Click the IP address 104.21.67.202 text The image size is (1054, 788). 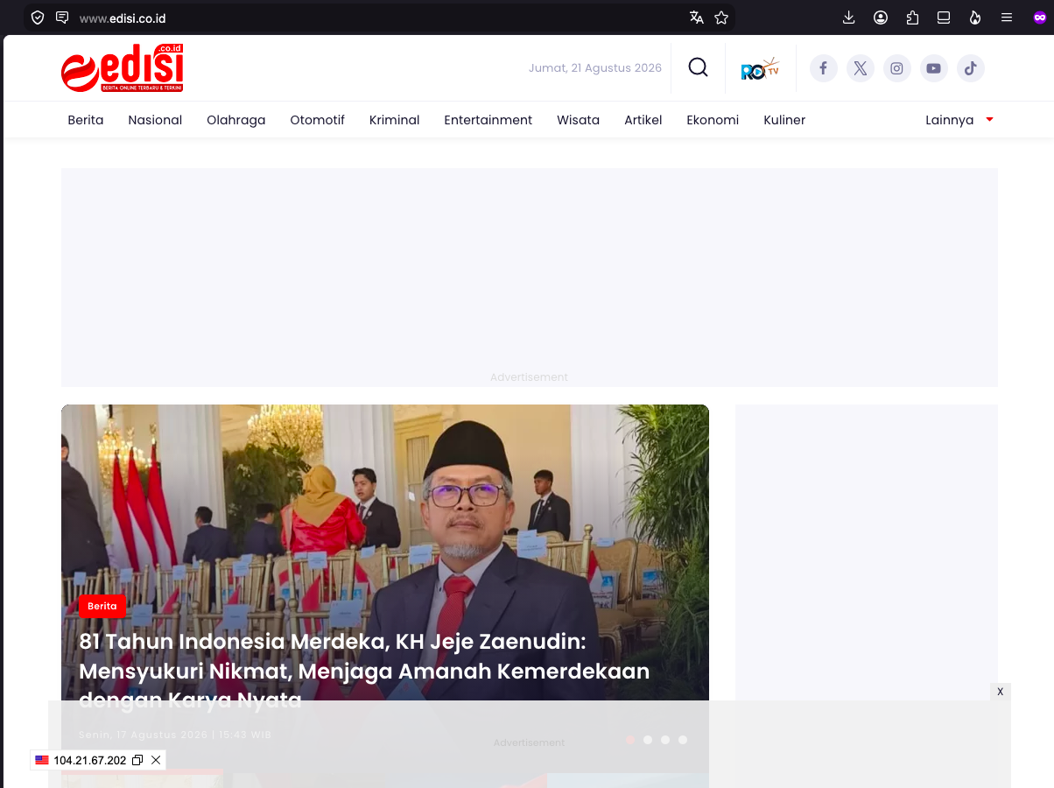click(x=90, y=760)
